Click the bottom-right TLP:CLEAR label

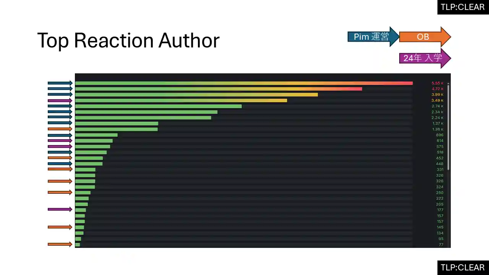[x=463, y=267]
